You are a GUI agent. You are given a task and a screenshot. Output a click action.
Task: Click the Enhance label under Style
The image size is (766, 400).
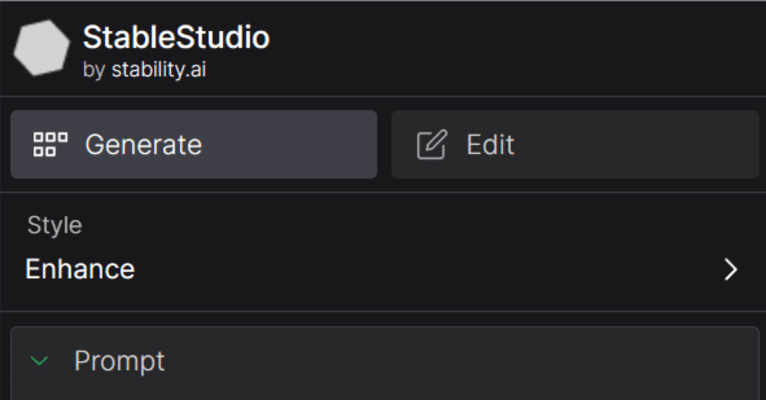(x=79, y=269)
